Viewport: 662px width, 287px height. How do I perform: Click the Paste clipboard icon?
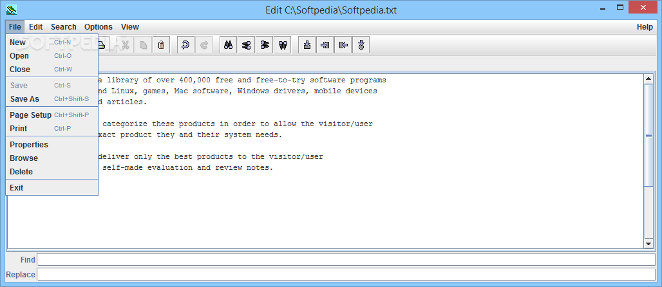coord(161,45)
